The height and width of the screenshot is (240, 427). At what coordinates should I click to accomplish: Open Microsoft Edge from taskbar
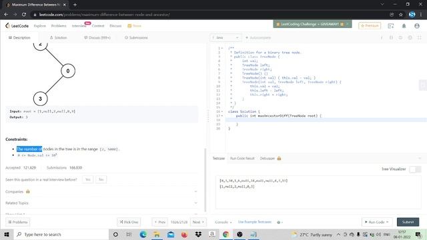pos(143,234)
